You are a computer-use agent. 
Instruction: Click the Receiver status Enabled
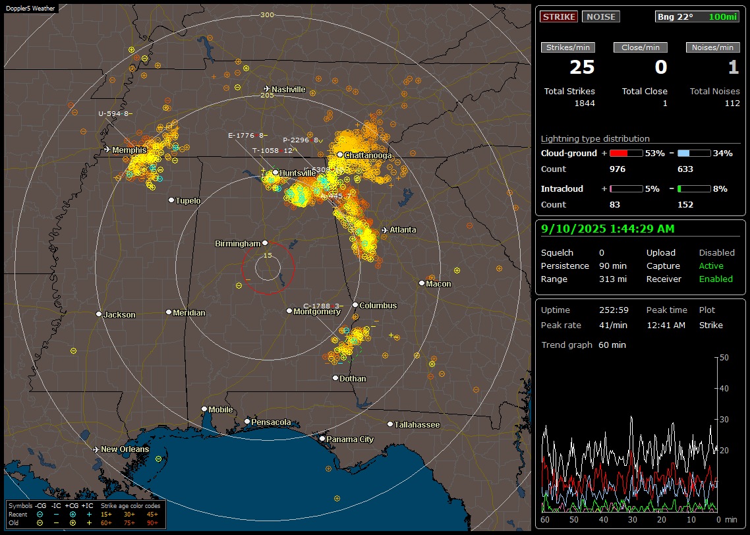coord(716,279)
